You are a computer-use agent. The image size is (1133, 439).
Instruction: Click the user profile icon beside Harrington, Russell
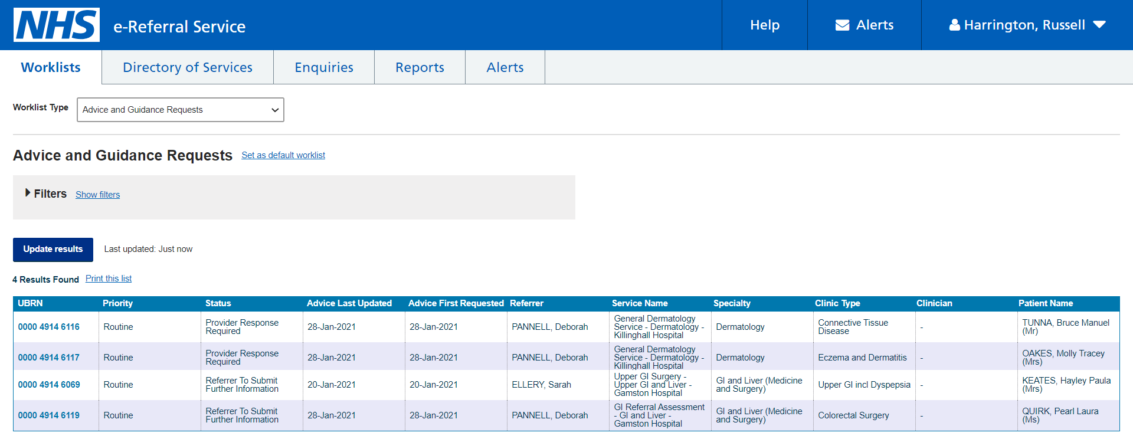point(954,25)
